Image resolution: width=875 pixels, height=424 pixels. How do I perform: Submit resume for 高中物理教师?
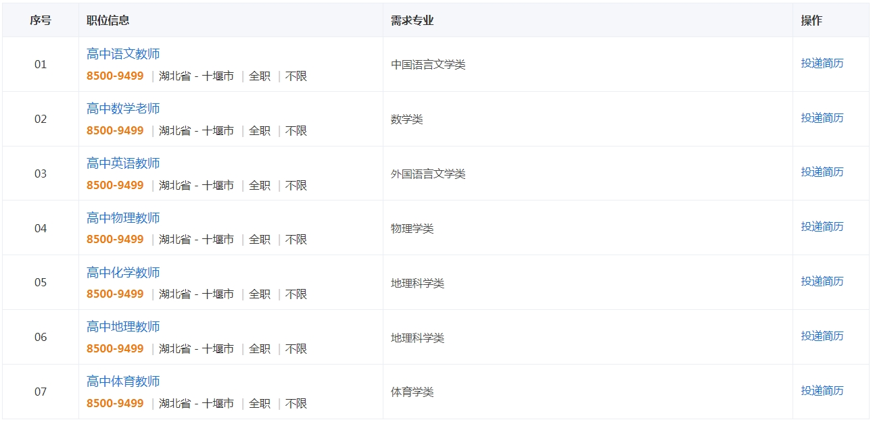[822, 227]
